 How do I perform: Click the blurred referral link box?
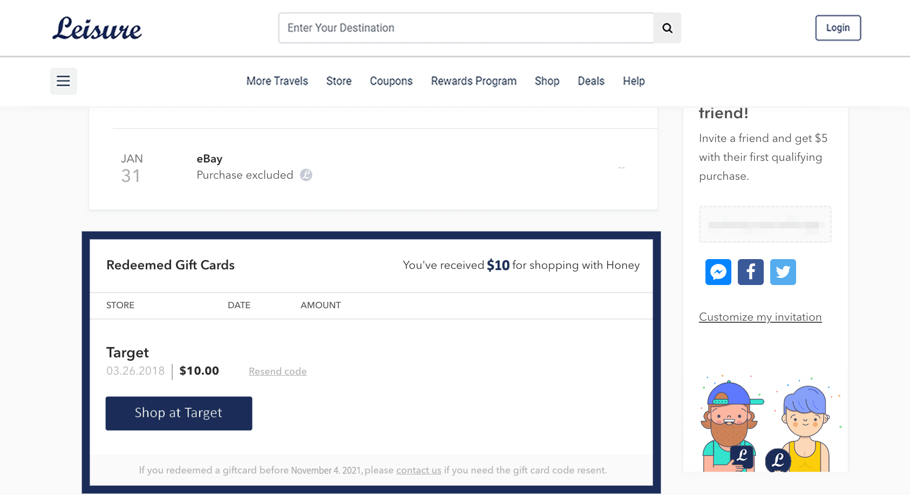(x=765, y=224)
